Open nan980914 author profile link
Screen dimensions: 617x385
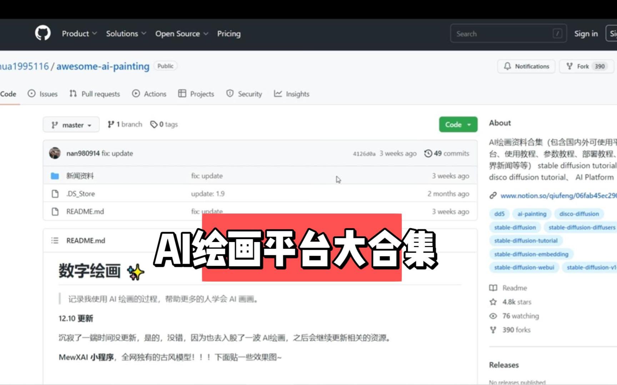(83, 153)
